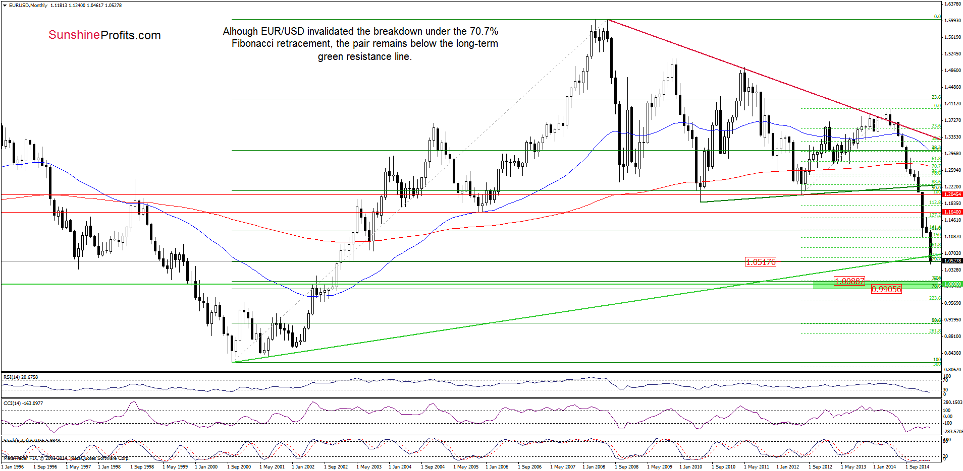963x471 pixels.
Task: Click the 1 Sep 1998 date label
Action: click(142, 467)
